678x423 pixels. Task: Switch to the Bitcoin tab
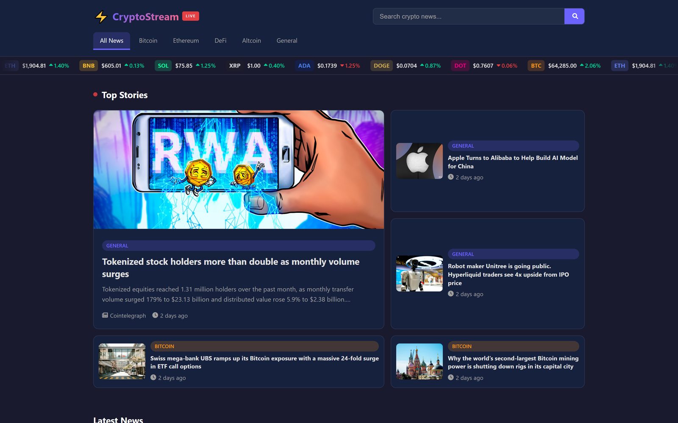[148, 41]
